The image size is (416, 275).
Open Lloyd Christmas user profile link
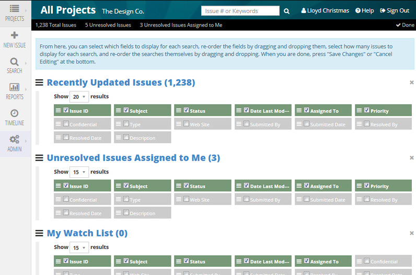(x=325, y=10)
